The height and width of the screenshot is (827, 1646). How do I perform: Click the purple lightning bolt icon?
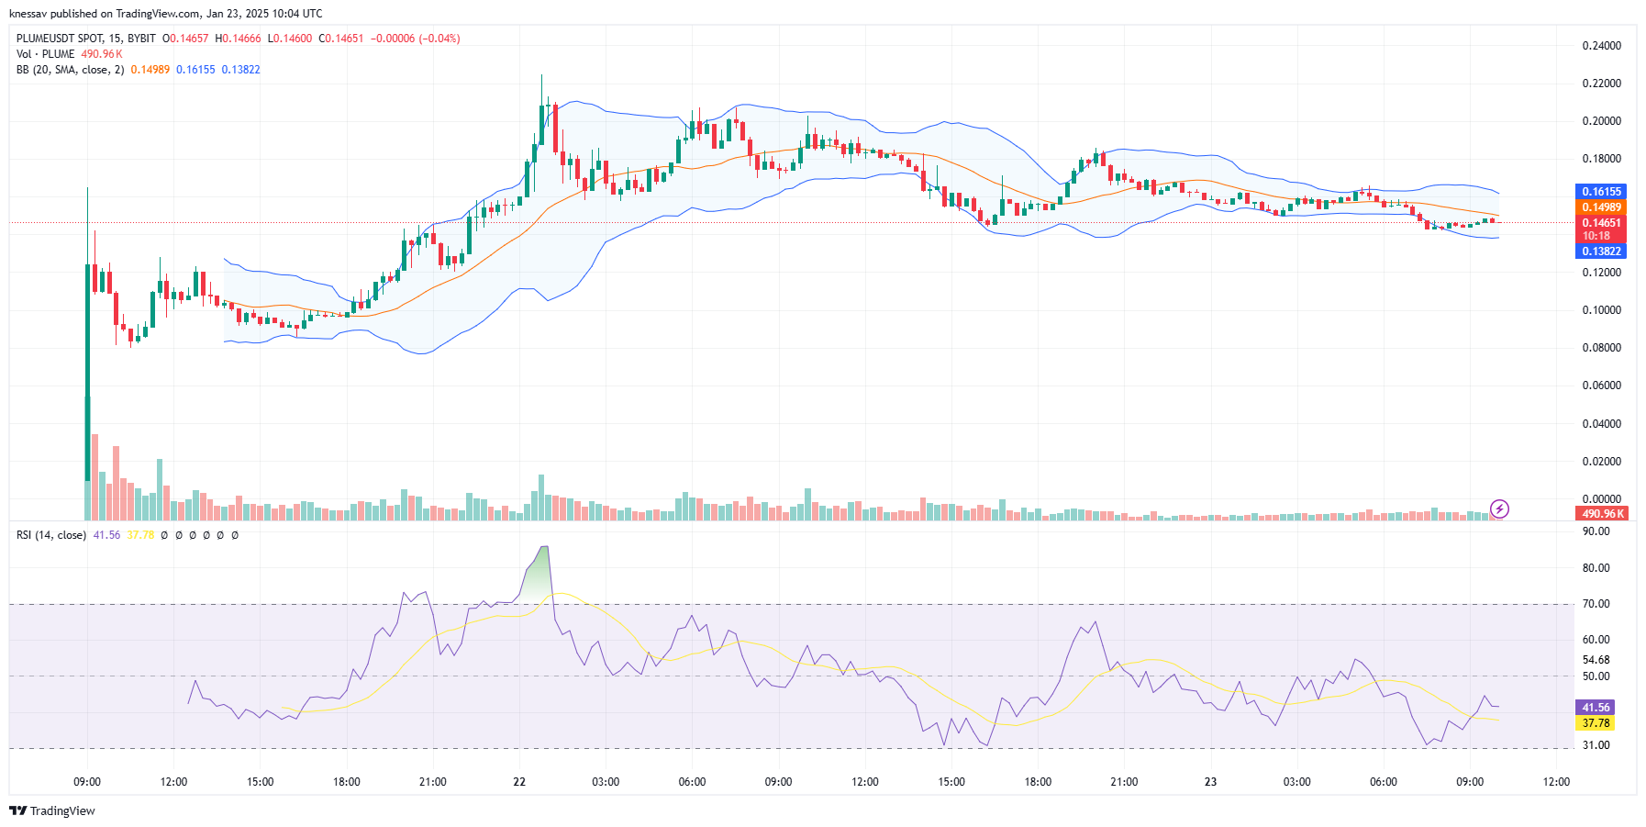click(x=1499, y=508)
